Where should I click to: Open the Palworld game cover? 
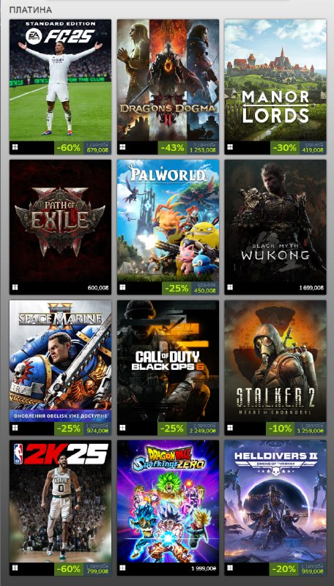tap(168, 220)
